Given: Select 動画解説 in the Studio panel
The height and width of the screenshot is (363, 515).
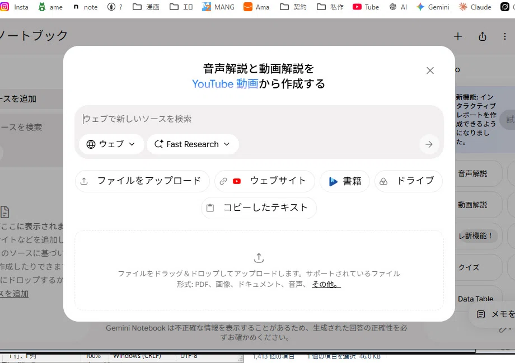Looking at the screenshot, I should pyautogui.click(x=478, y=205).
